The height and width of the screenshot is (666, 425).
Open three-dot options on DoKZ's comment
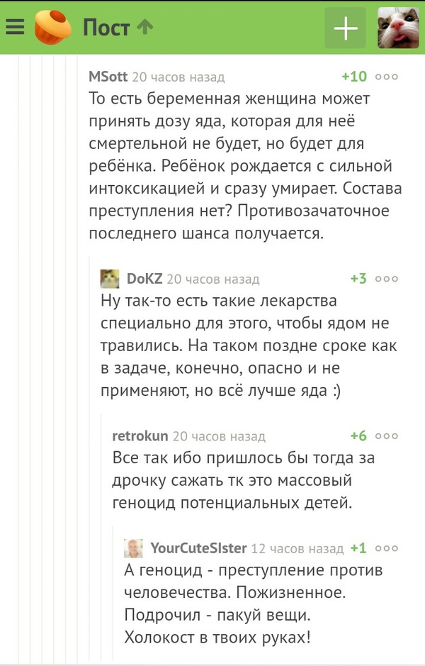pos(387,279)
